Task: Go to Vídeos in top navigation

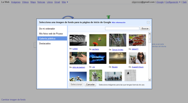Action: (x=25, y=2)
